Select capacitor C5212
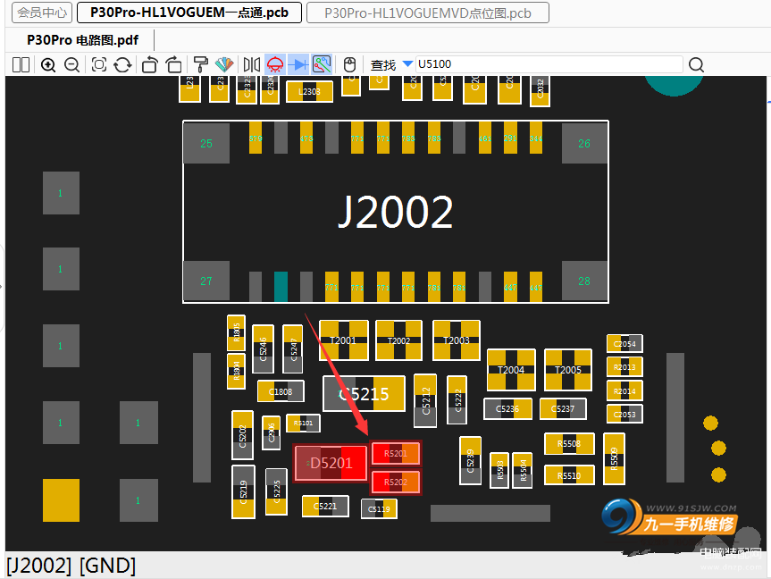Viewport: 771px width, 579px height. 425,401
